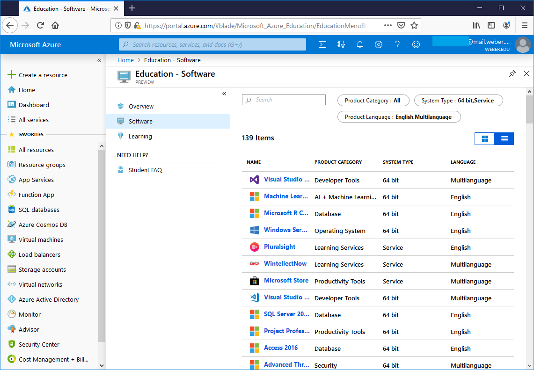
Task: Open the Cloud Shell icon
Action: [x=322, y=44]
